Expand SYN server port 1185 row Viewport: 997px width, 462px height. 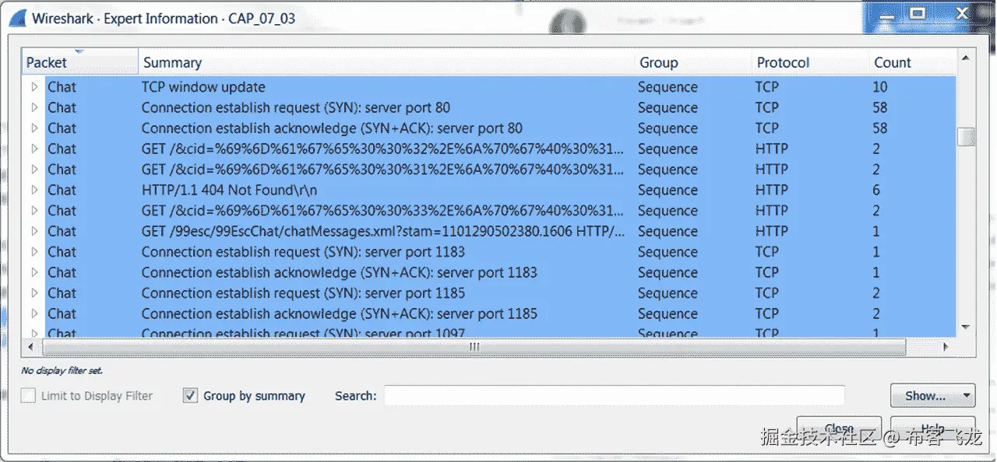pyautogui.click(x=33, y=293)
